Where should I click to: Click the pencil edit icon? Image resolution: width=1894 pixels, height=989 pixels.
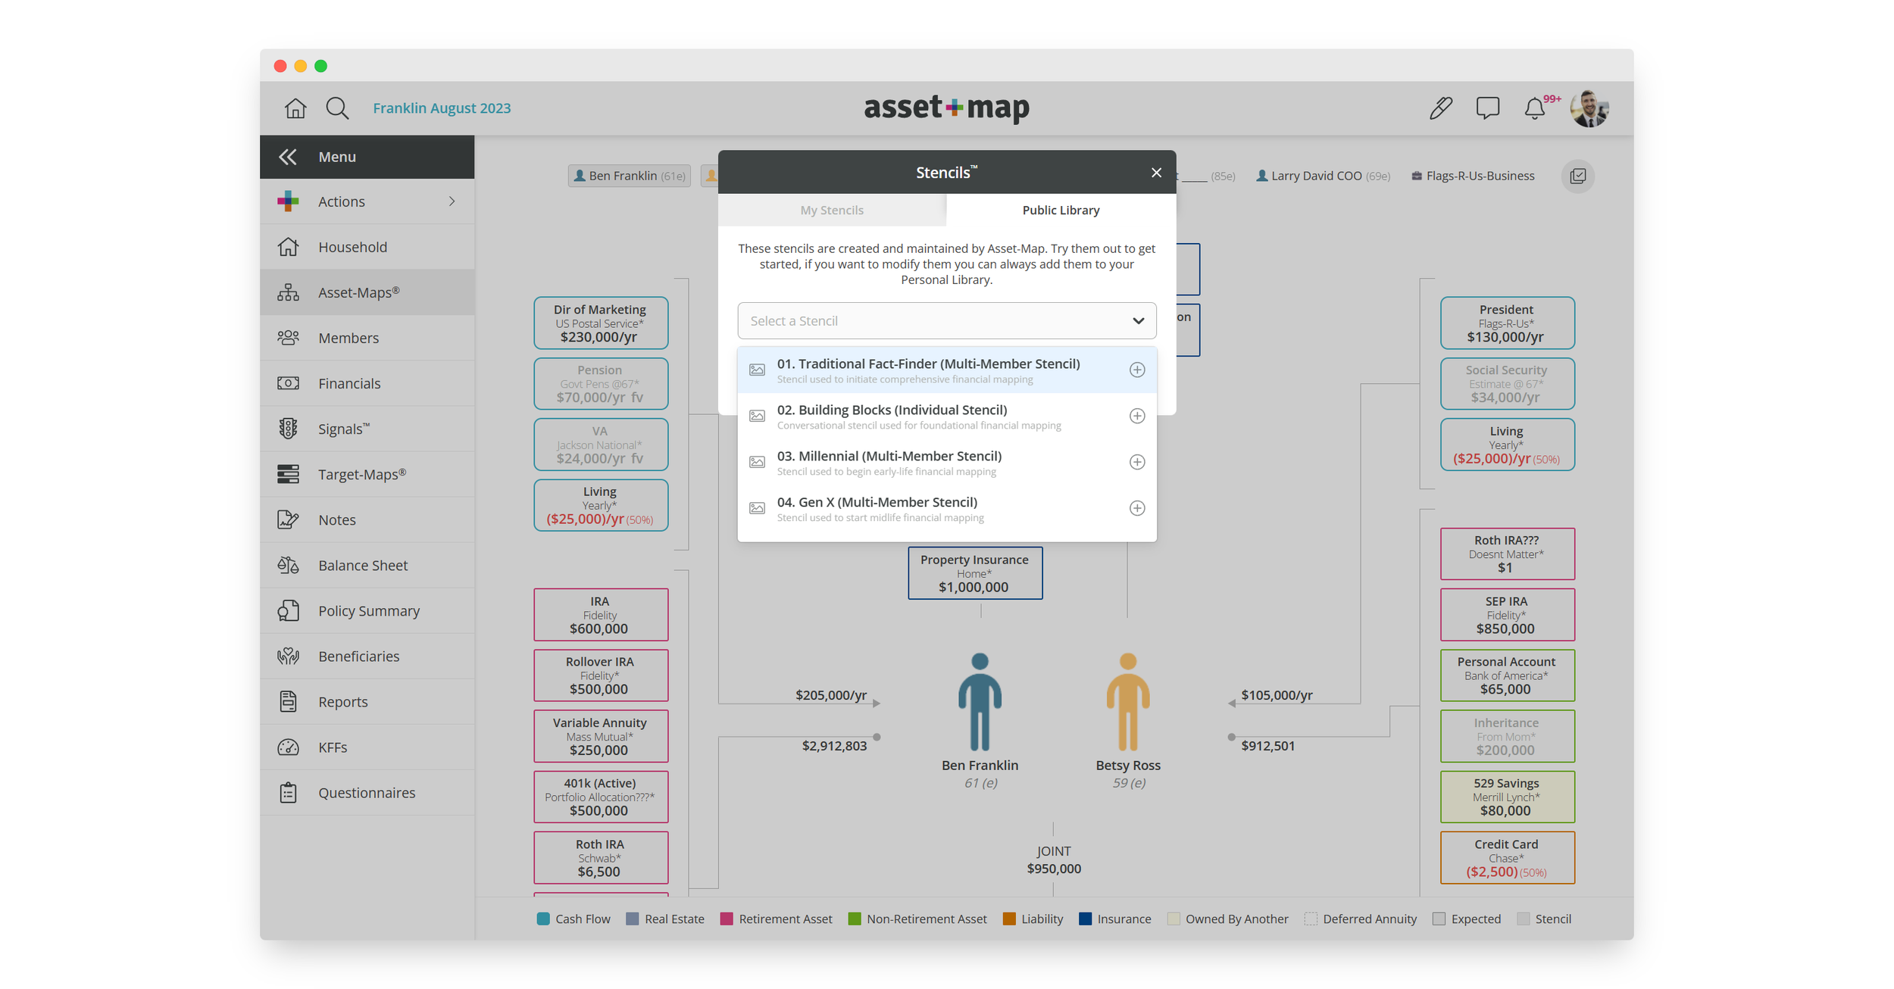(1440, 108)
